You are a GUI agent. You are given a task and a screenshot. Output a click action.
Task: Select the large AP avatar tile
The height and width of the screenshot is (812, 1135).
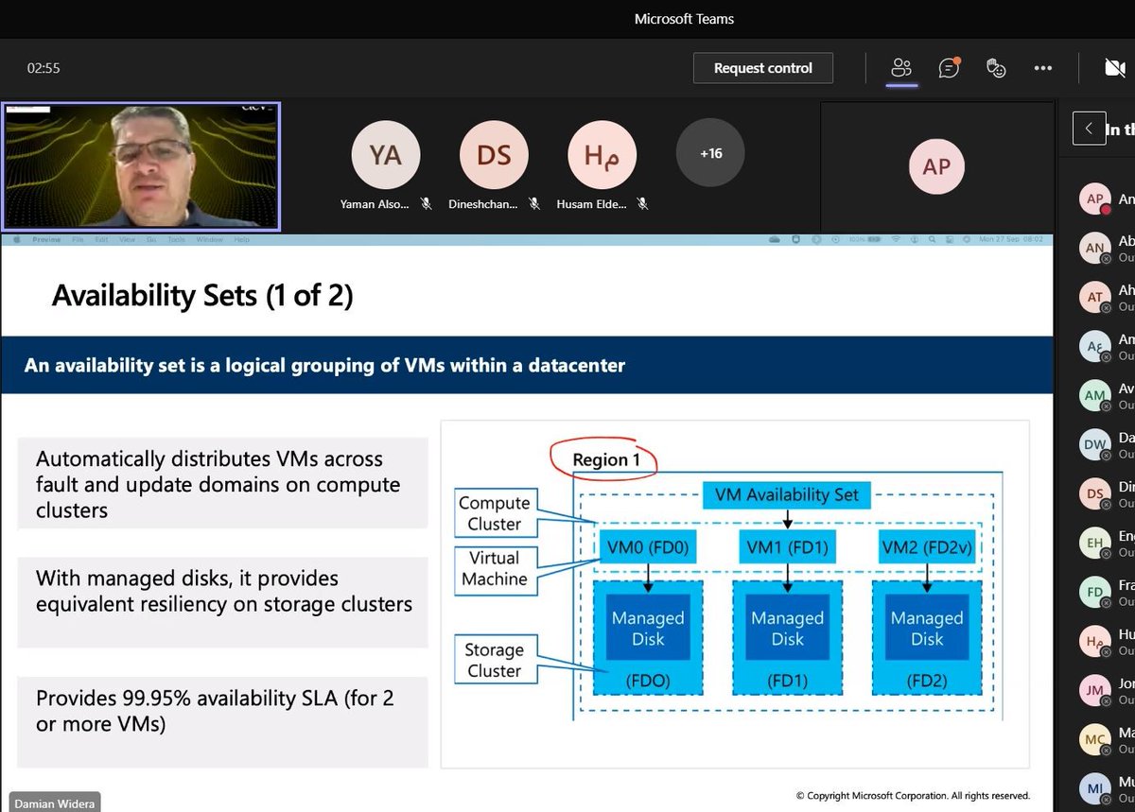click(936, 165)
